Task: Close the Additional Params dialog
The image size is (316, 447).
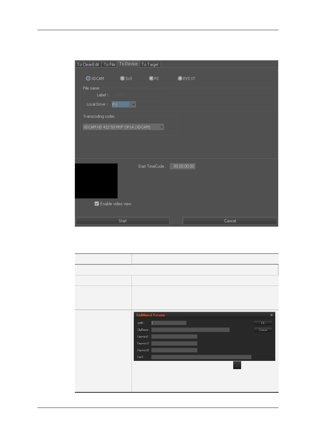Action: [272, 315]
